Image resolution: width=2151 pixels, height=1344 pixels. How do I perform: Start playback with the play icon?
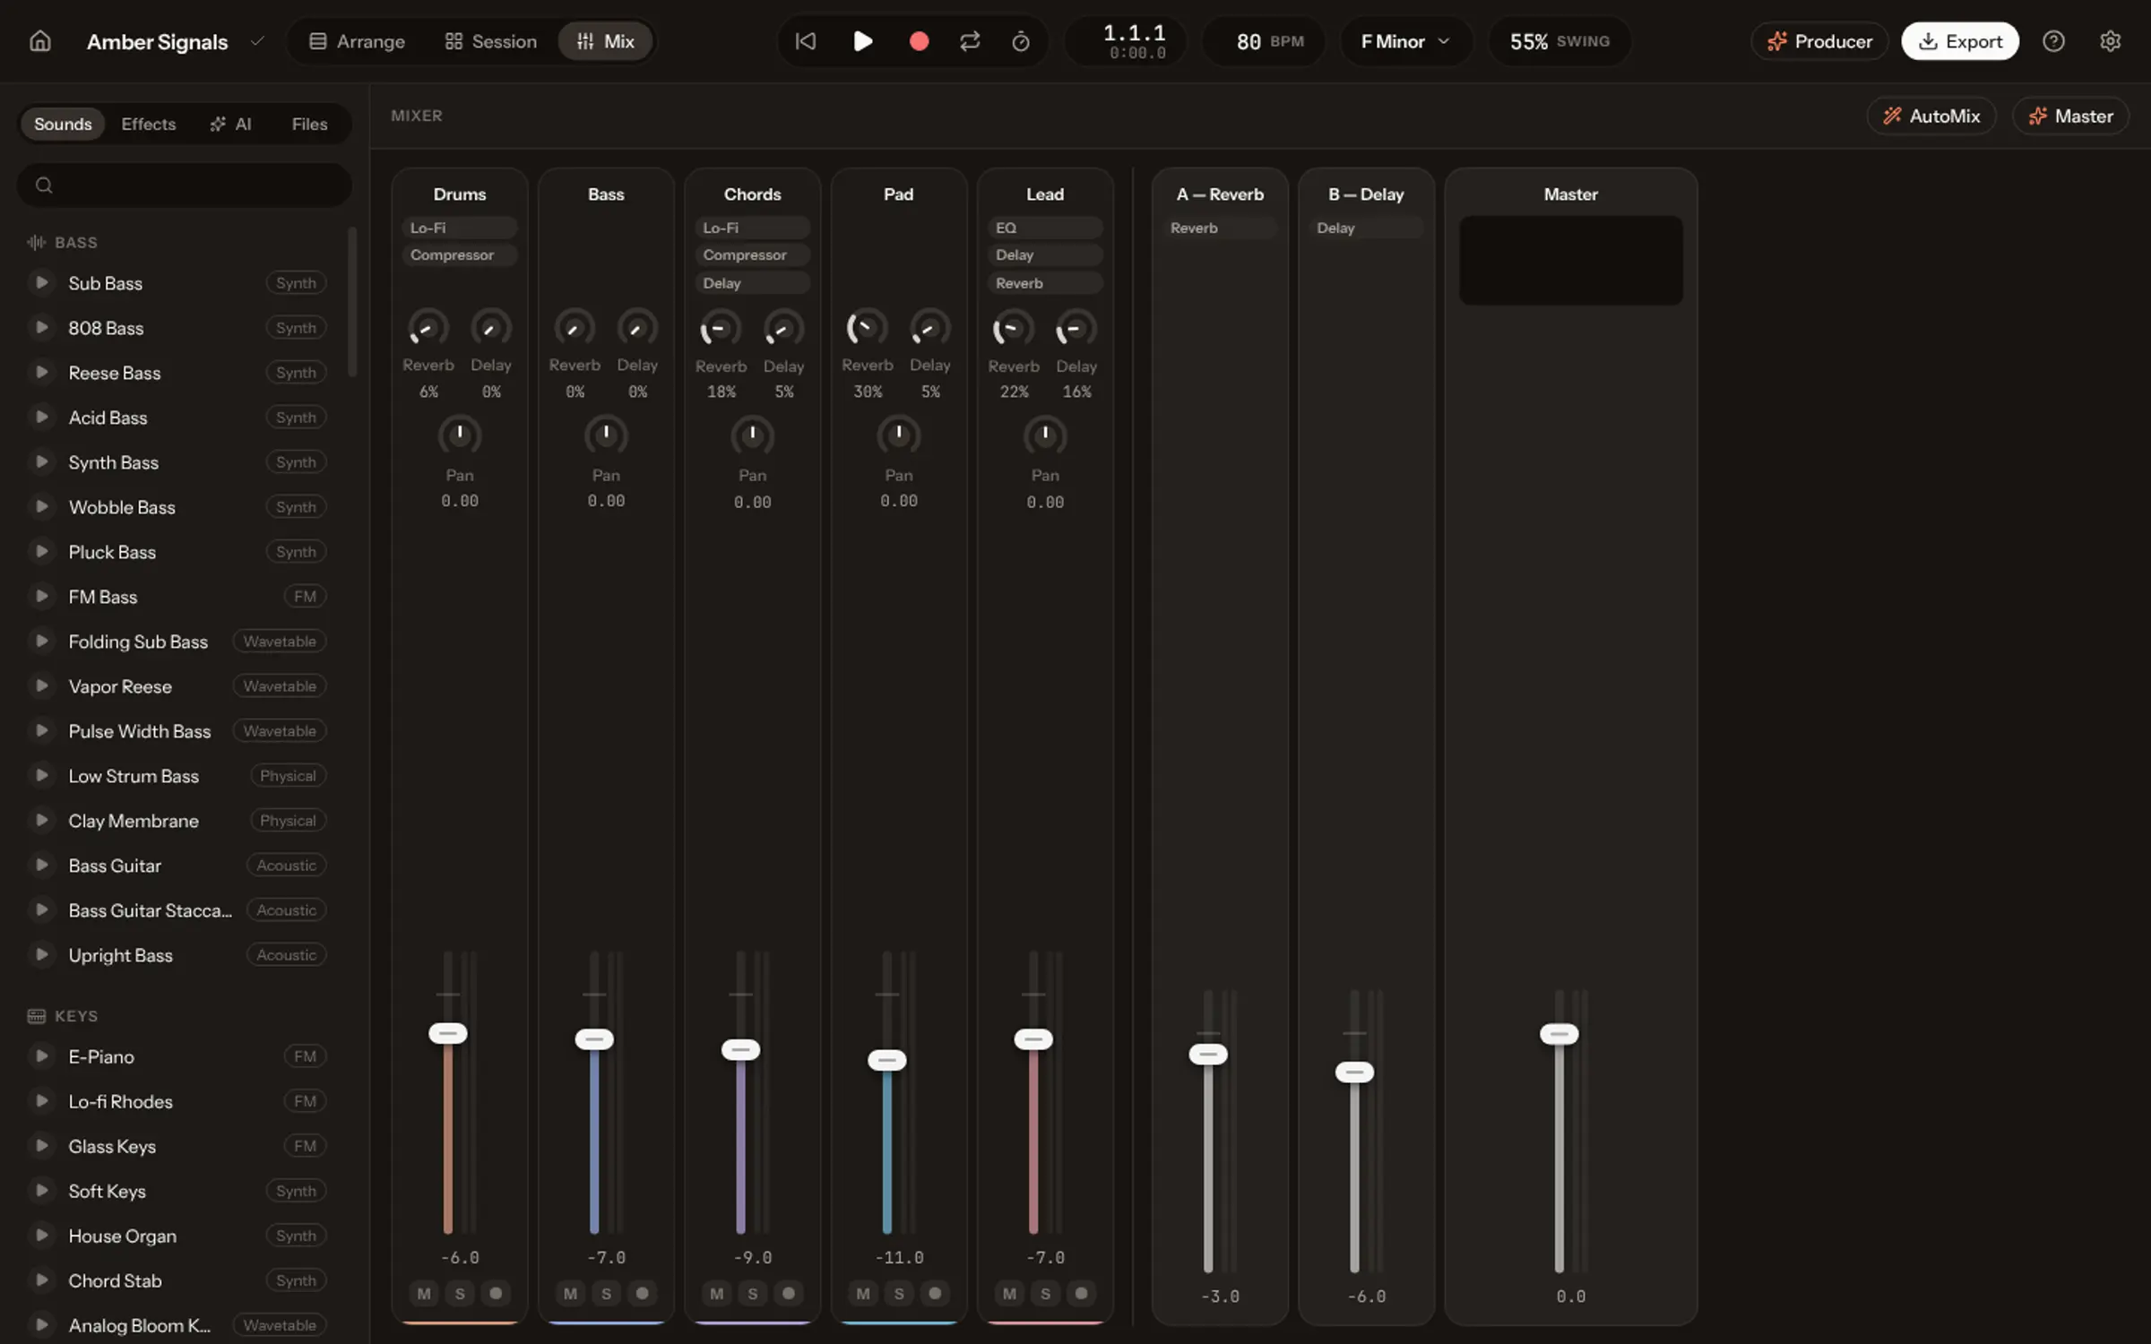862,41
